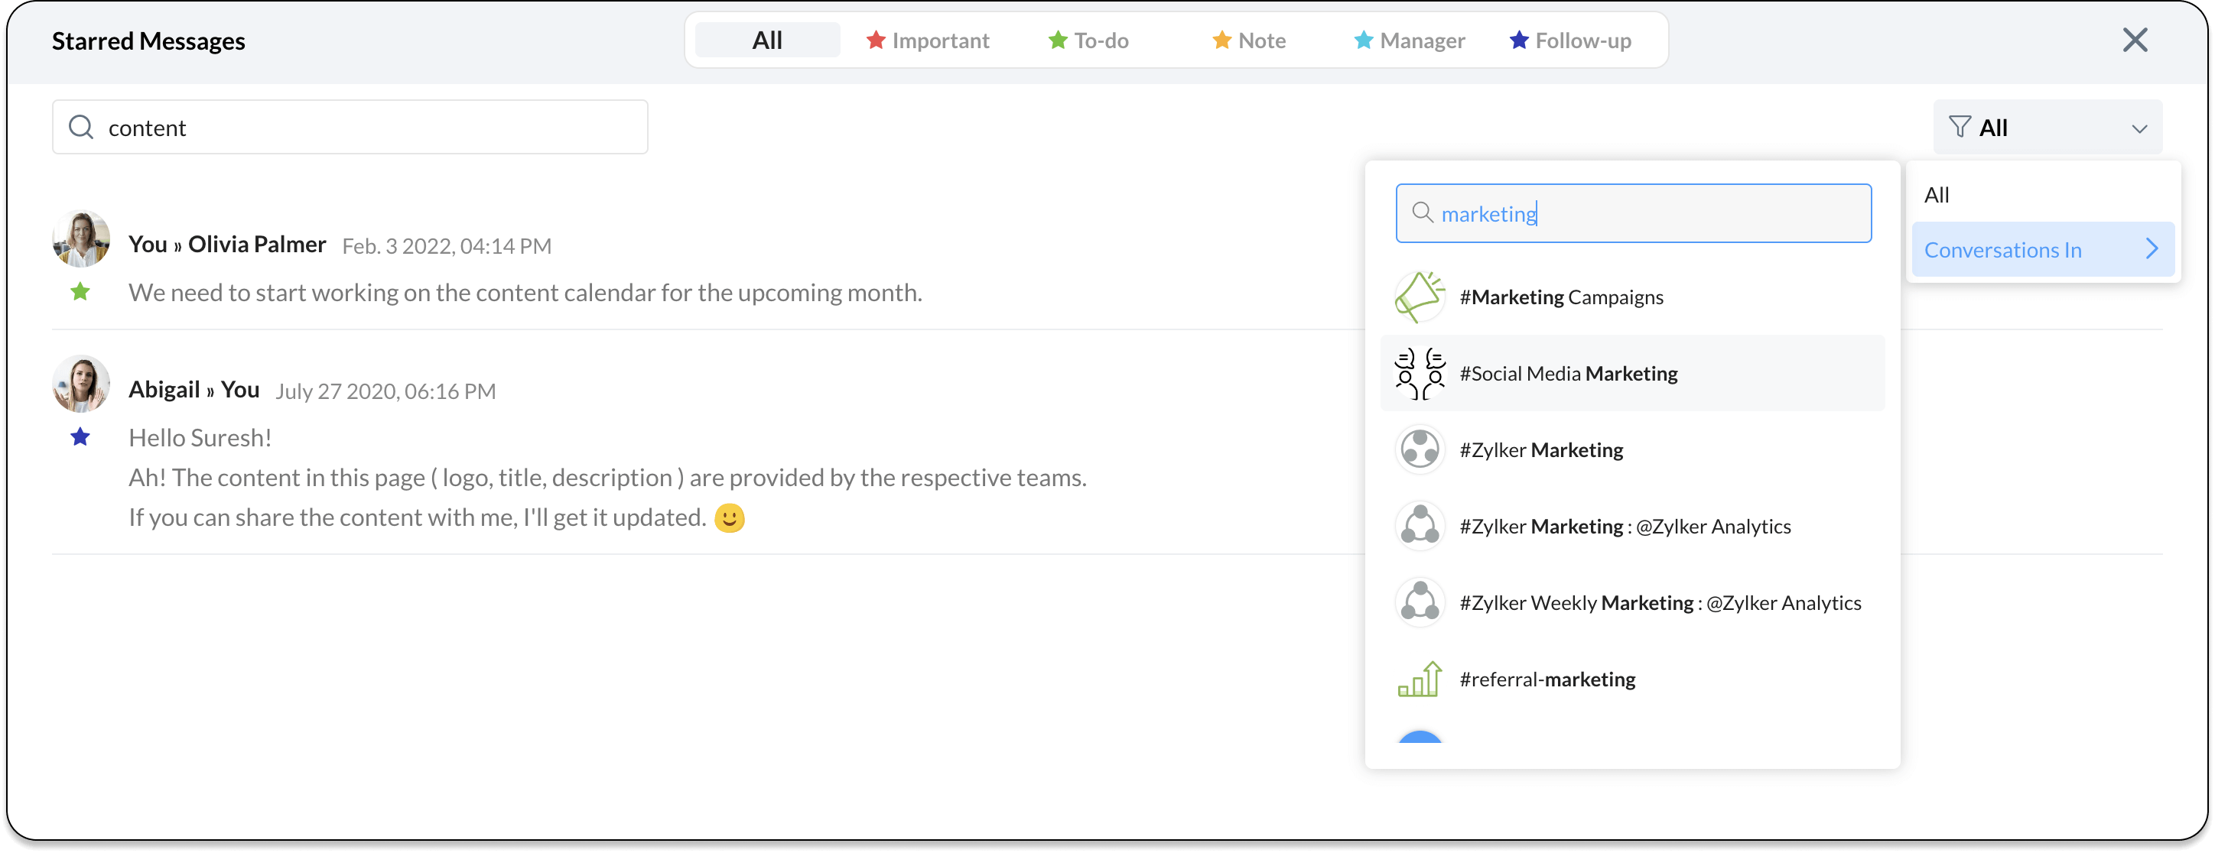Screen dimensions: 2215x853
Task: Open the All filter dropdown
Action: (2050, 127)
